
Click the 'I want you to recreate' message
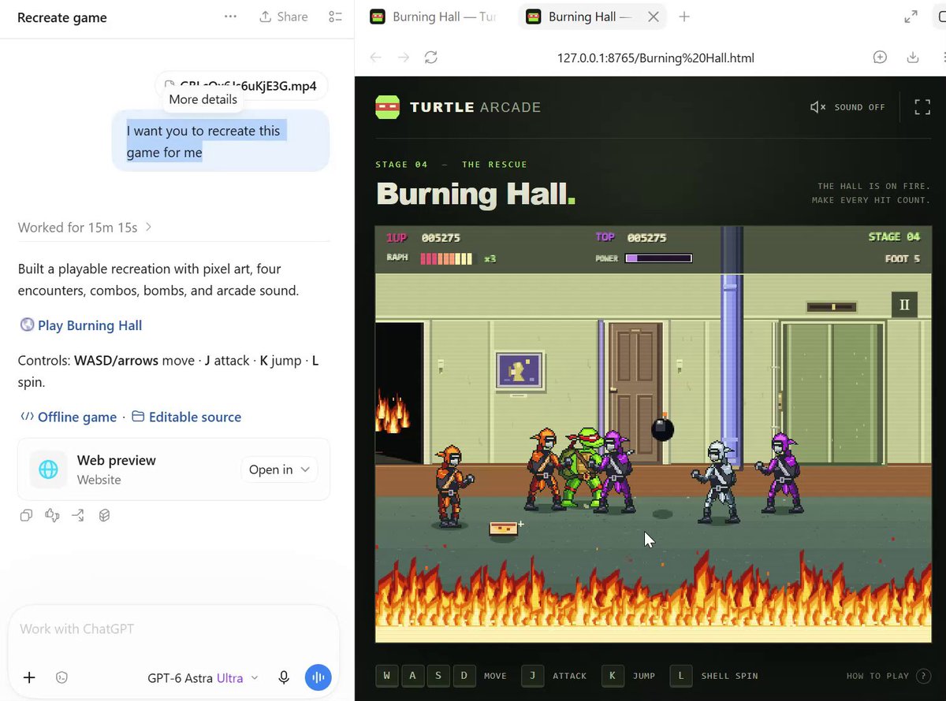221,142
